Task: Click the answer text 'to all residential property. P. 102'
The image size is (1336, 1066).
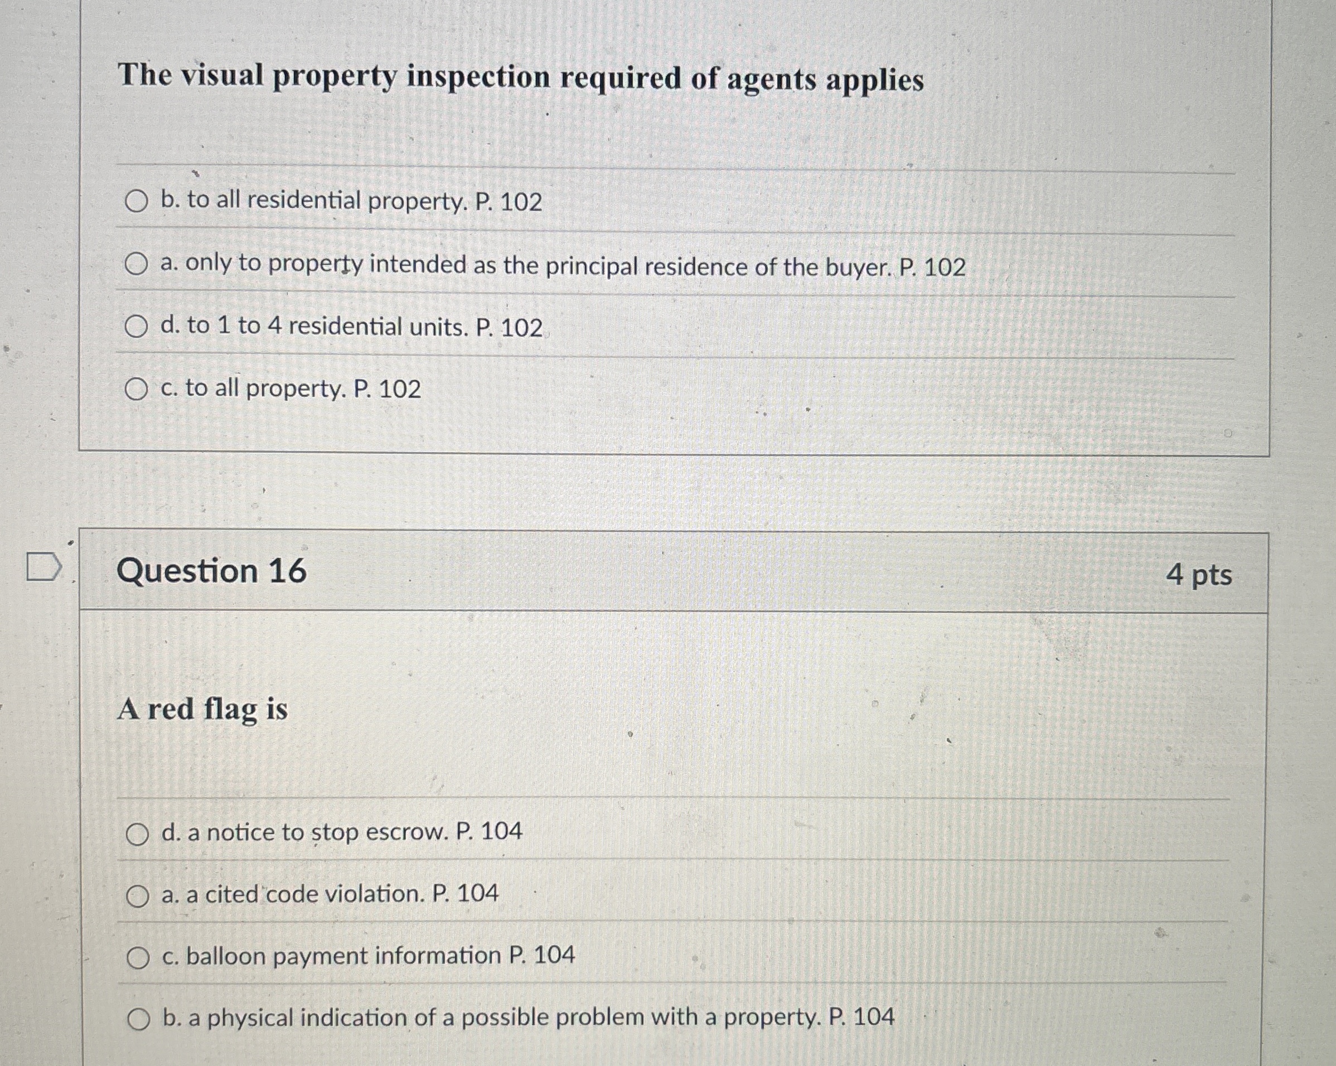Action: click(364, 201)
